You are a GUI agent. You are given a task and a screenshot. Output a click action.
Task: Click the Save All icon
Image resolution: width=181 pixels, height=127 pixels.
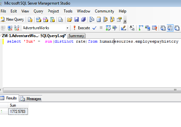click(x=83, y=19)
